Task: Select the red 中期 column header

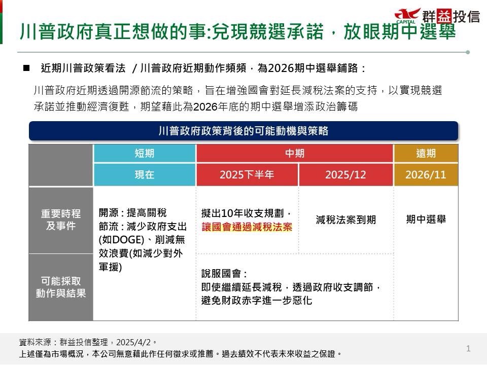Action: tap(295, 154)
